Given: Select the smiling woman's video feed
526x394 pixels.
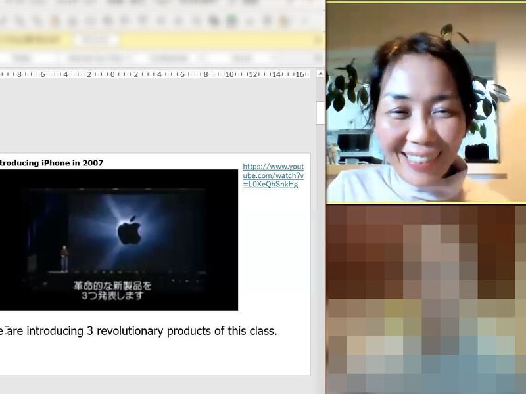Looking at the screenshot, I should coord(426,102).
